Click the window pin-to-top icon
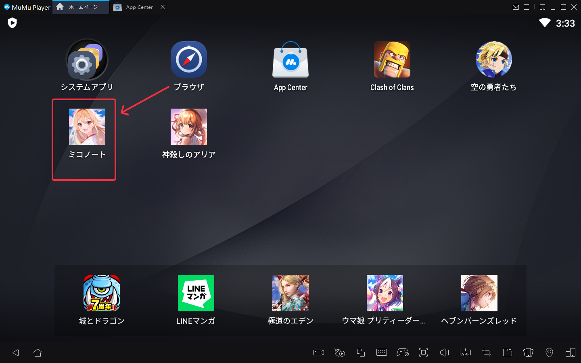581x363 pixels. tap(543, 7)
